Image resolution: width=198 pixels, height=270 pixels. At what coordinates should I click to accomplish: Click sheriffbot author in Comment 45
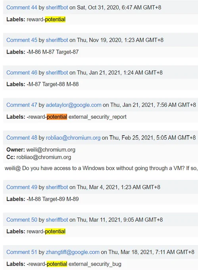tap(57, 40)
